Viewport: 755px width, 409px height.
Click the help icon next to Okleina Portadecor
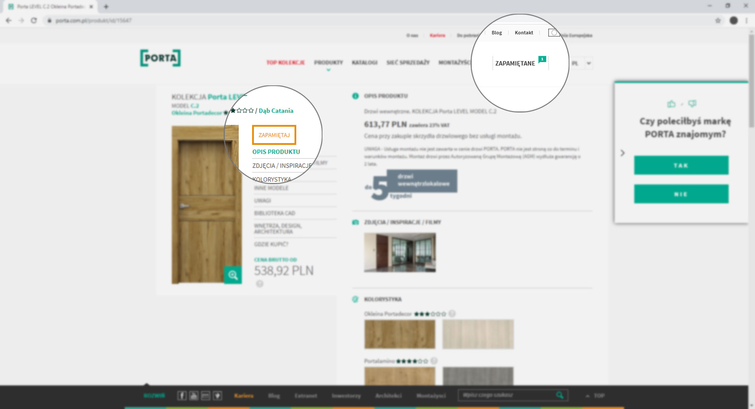(x=452, y=313)
